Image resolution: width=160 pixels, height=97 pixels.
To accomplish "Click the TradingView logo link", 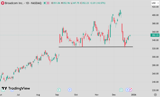I will pyautogui.click(x=16, y=88).
